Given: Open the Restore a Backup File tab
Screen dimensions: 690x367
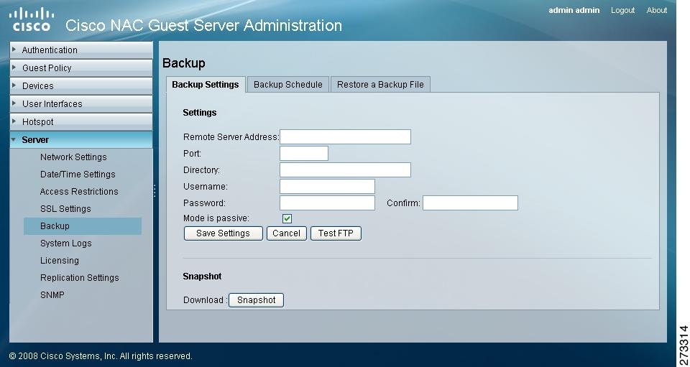Looking at the screenshot, I should (x=380, y=85).
